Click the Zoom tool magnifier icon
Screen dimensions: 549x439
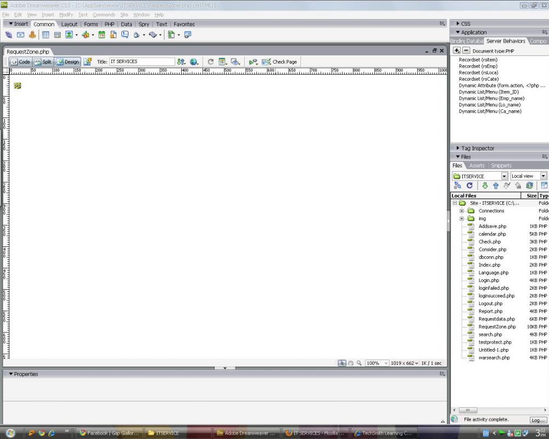click(x=359, y=363)
